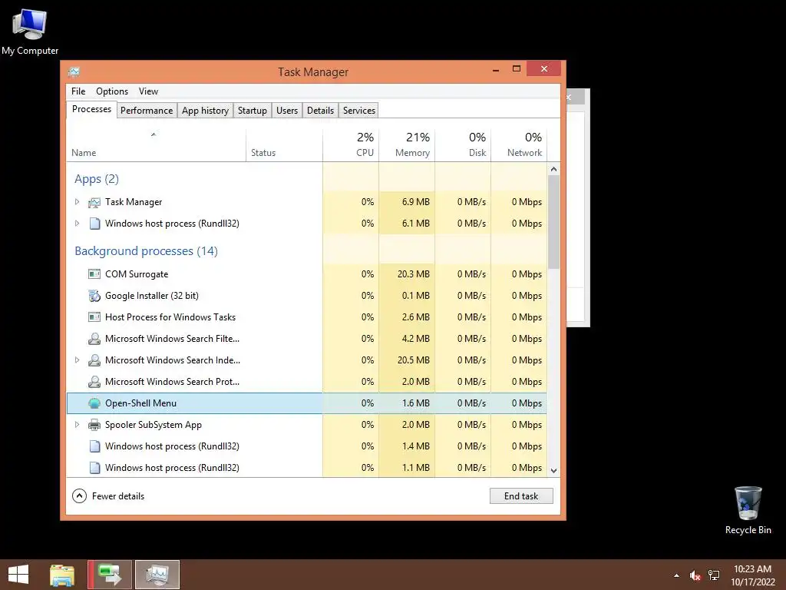
Task: Select the Processes tab
Action: pyautogui.click(x=92, y=109)
